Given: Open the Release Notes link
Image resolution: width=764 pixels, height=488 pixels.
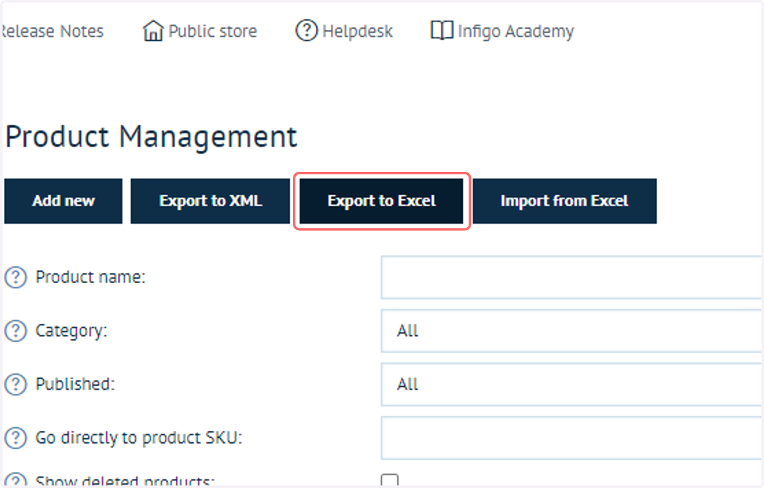Looking at the screenshot, I should pos(53,31).
